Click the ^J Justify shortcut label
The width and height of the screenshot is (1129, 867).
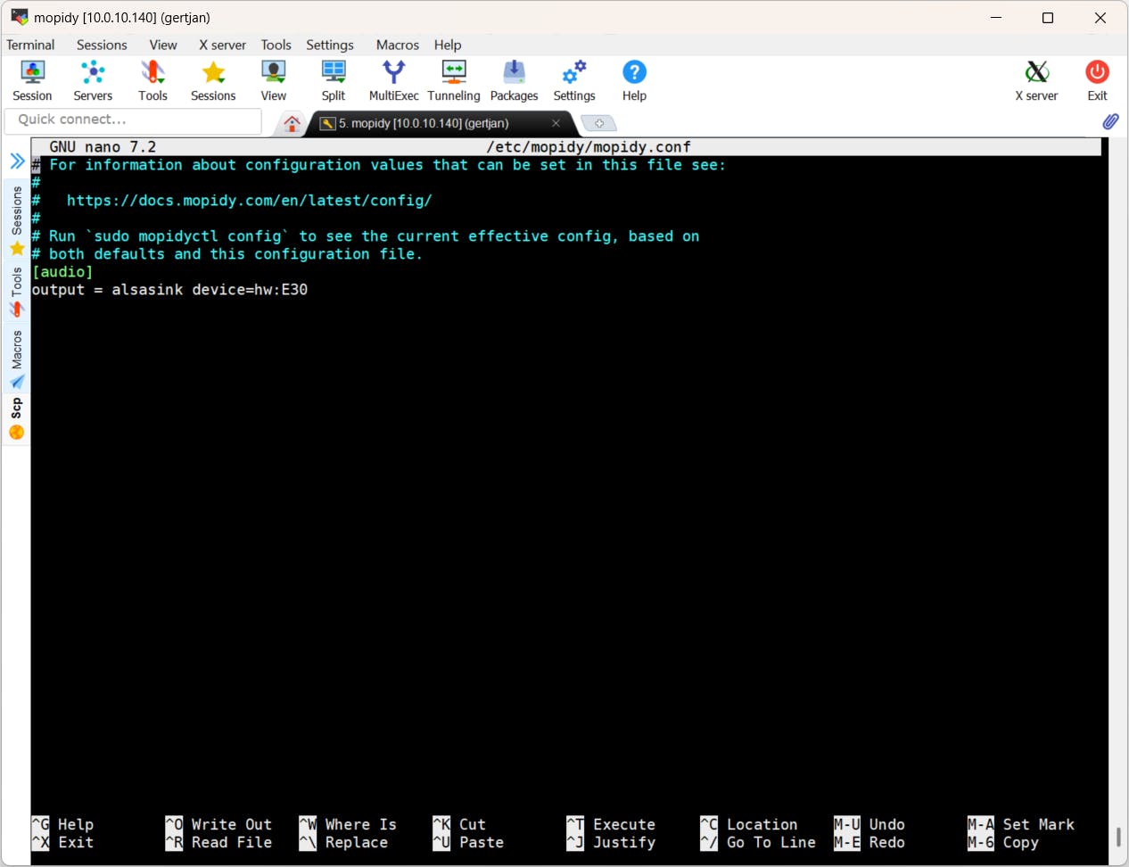[x=611, y=843]
